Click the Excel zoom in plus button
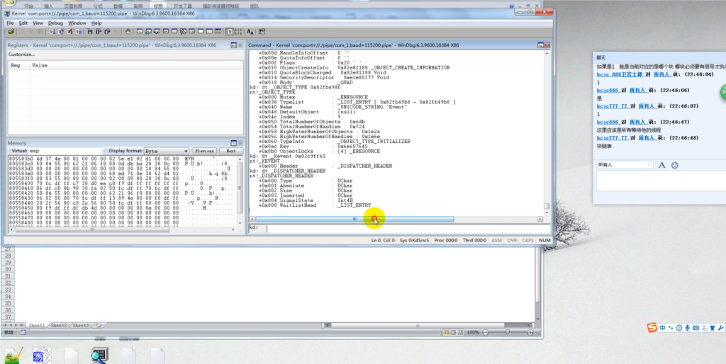This screenshot has width=726, height=364. 530,333
